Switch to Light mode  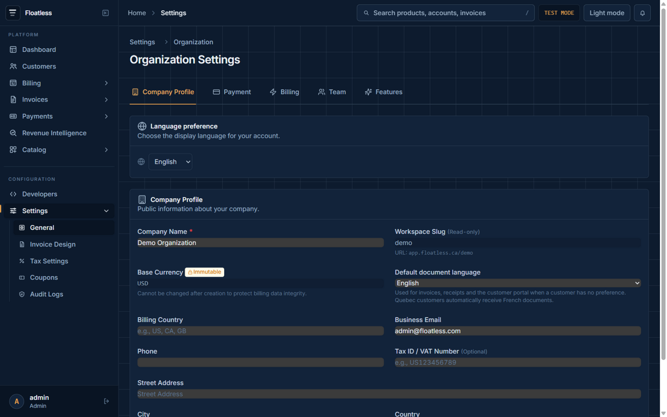pos(607,13)
